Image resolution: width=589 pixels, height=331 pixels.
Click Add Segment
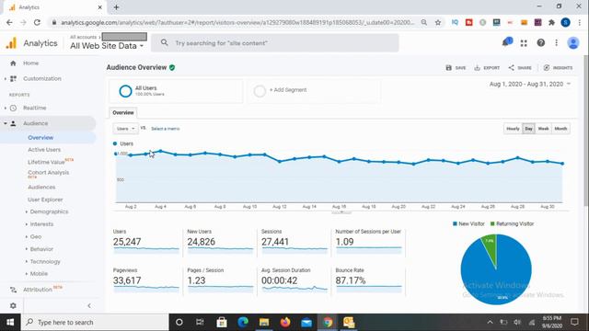click(288, 90)
